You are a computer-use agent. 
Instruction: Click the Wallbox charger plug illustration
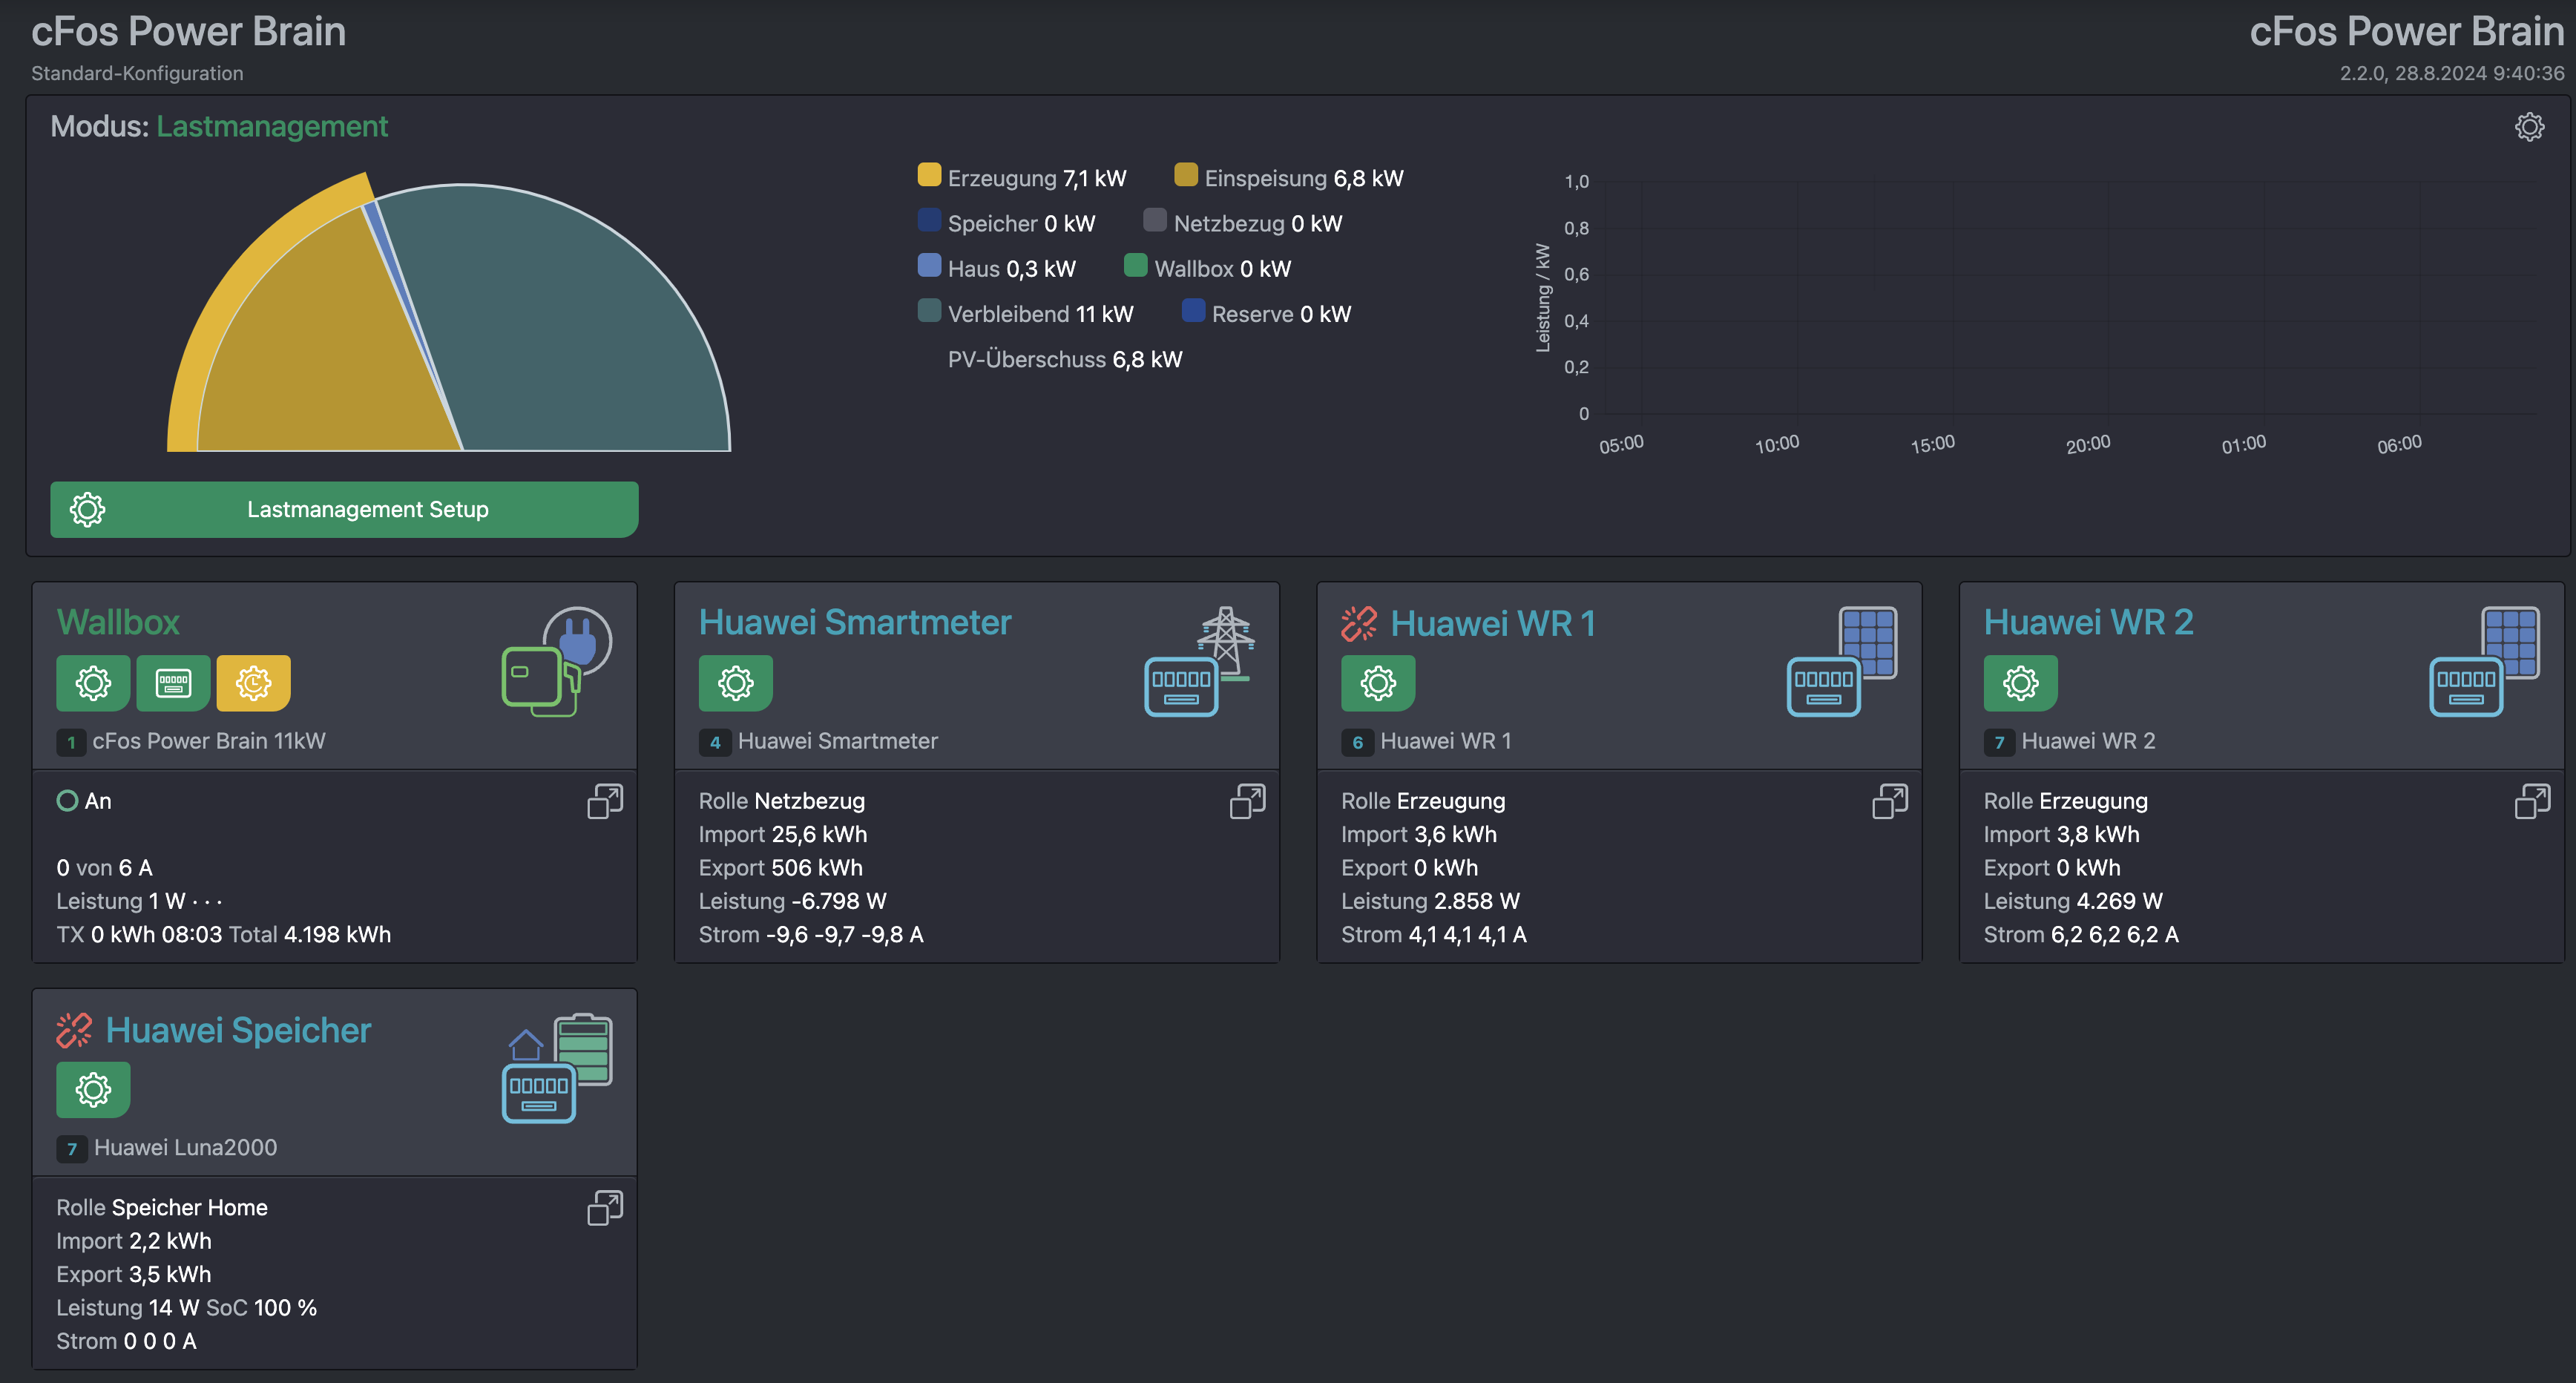coord(556,661)
